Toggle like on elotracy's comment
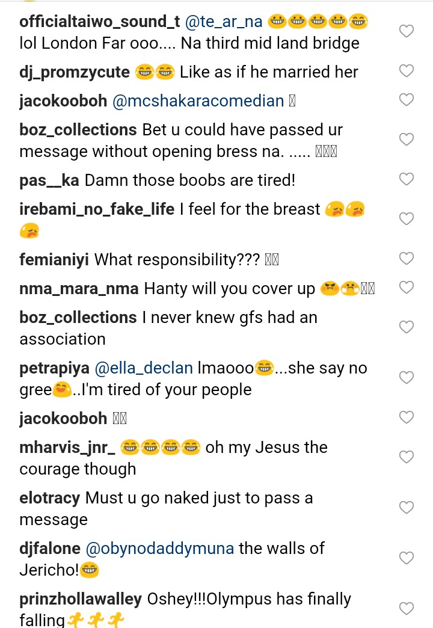433x628 pixels. tap(407, 508)
